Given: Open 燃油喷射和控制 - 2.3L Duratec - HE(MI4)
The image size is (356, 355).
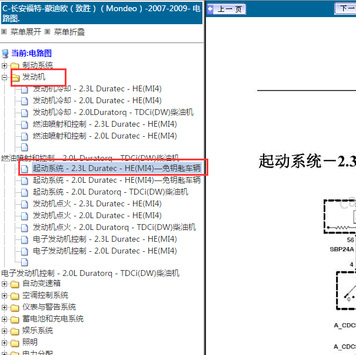Looking at the screenshot, I should click(105, 124).
